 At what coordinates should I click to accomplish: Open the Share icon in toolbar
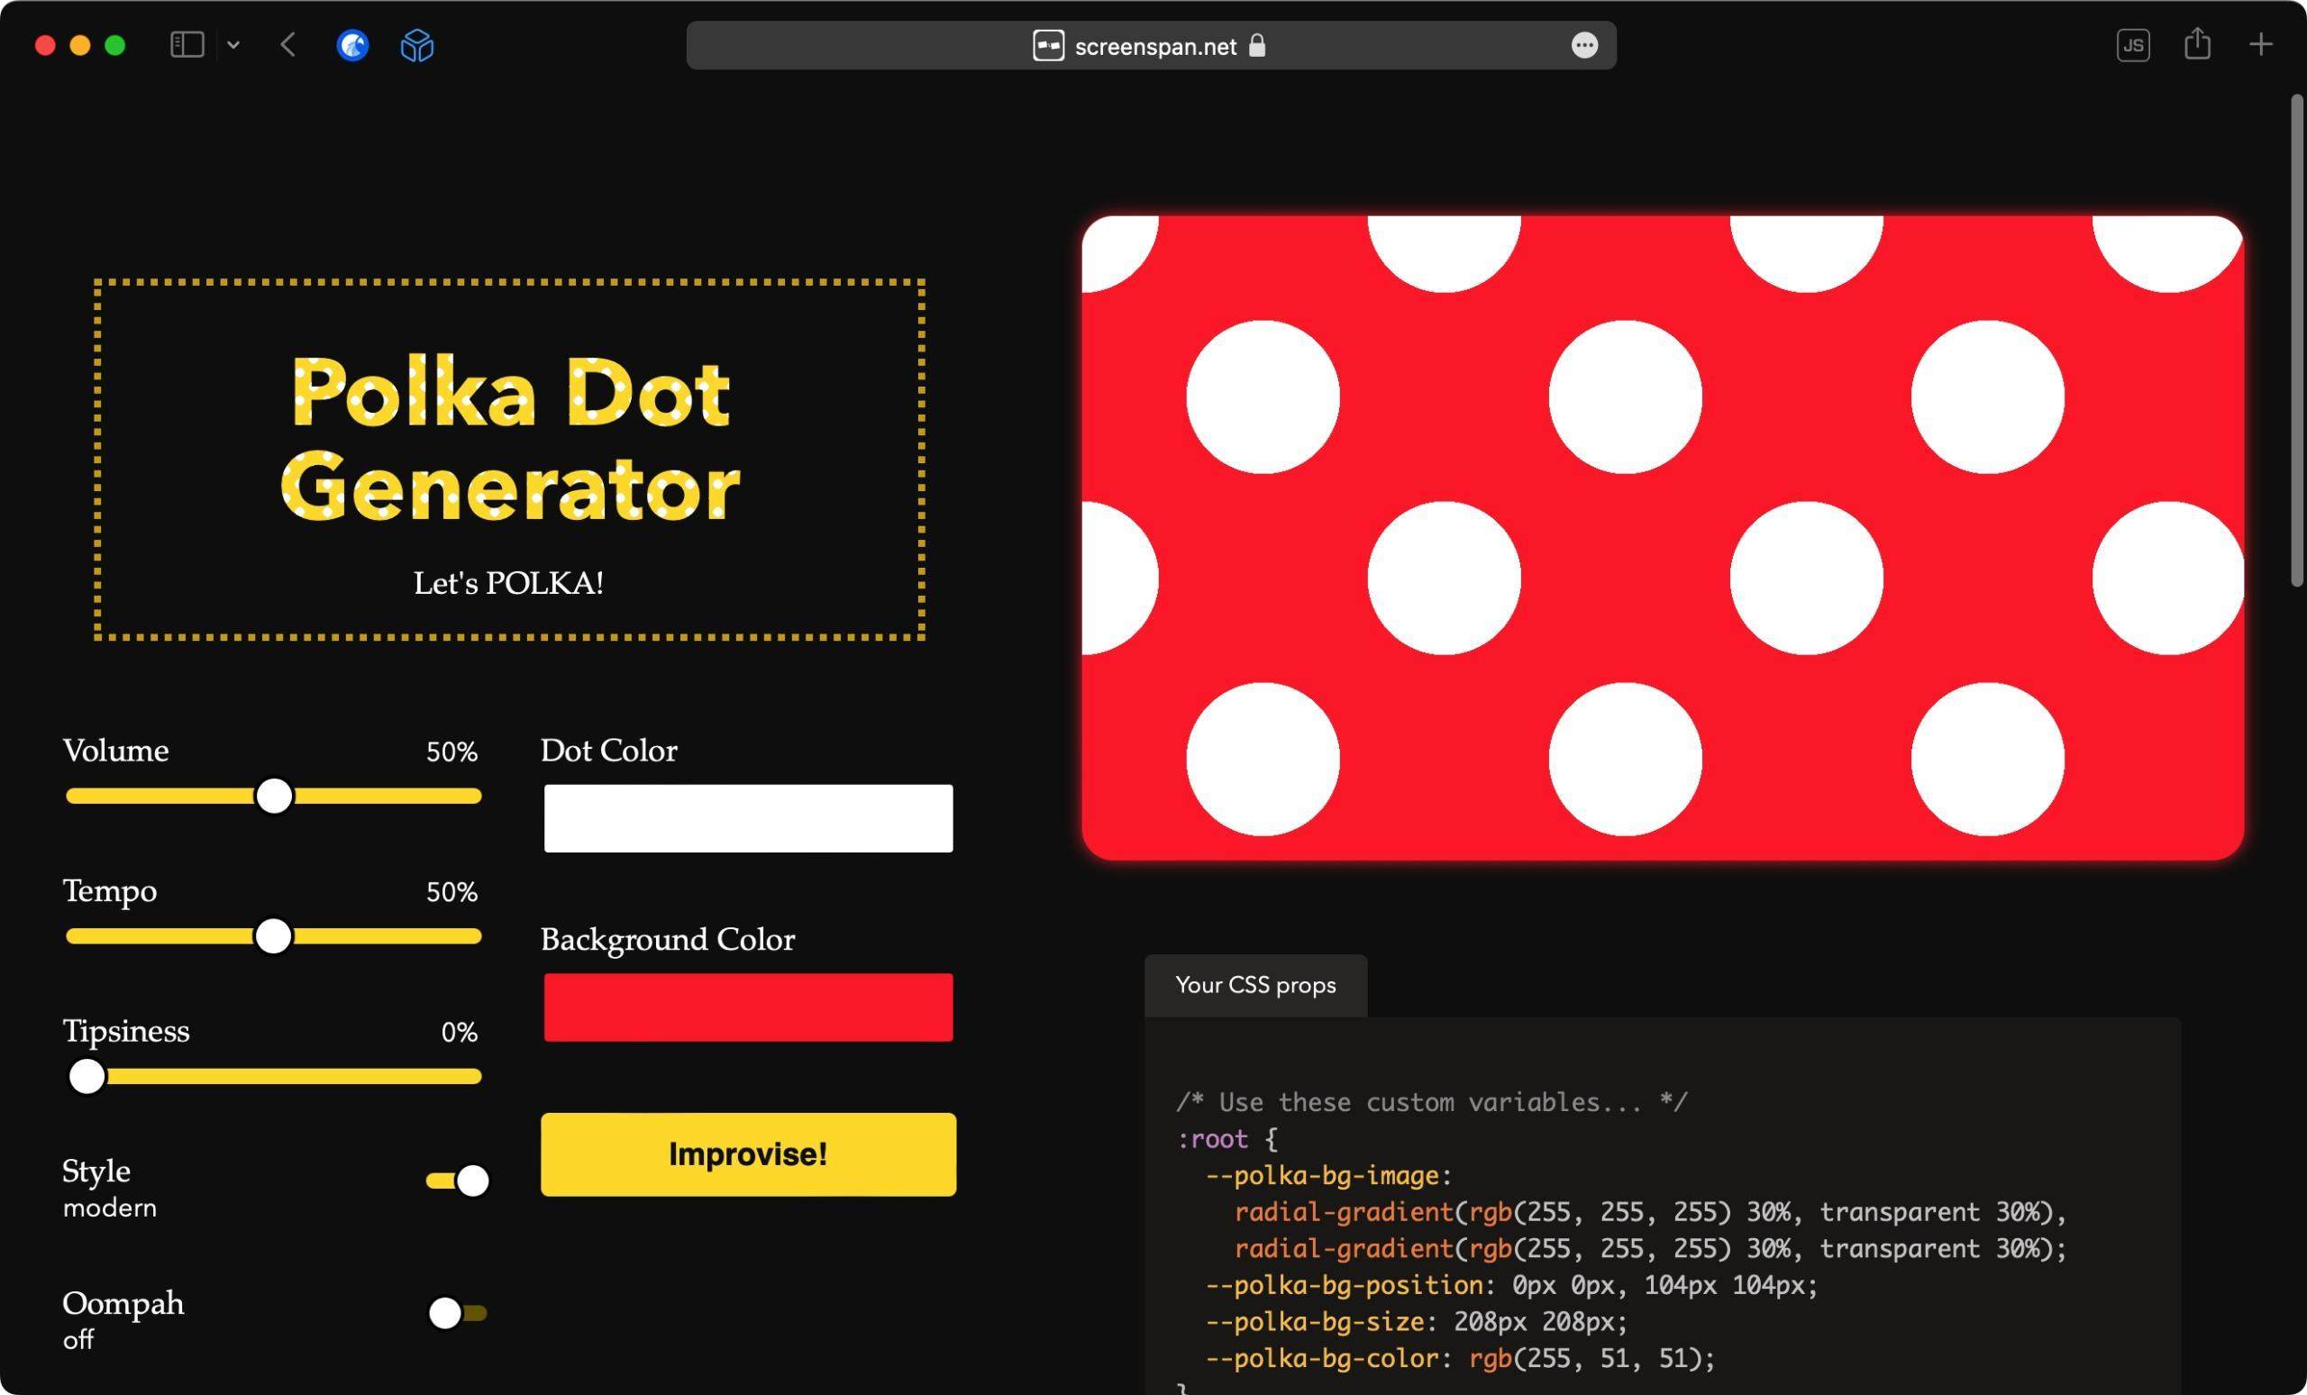tap(2197, 44)
